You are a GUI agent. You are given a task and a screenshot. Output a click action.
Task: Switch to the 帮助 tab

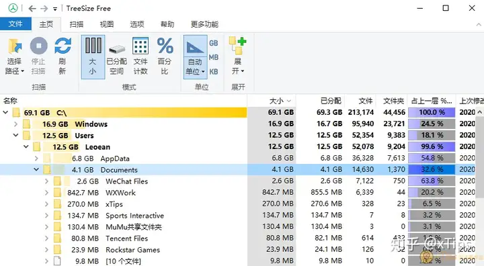(167, 24)
